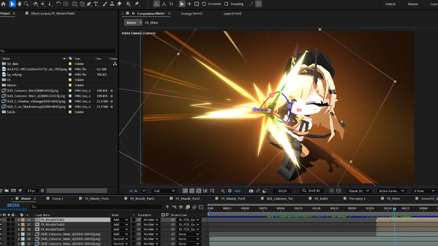Click the 00259 current time display
Image resolution: width=438 pixels, height=246 pixels.
pos(13,205)
